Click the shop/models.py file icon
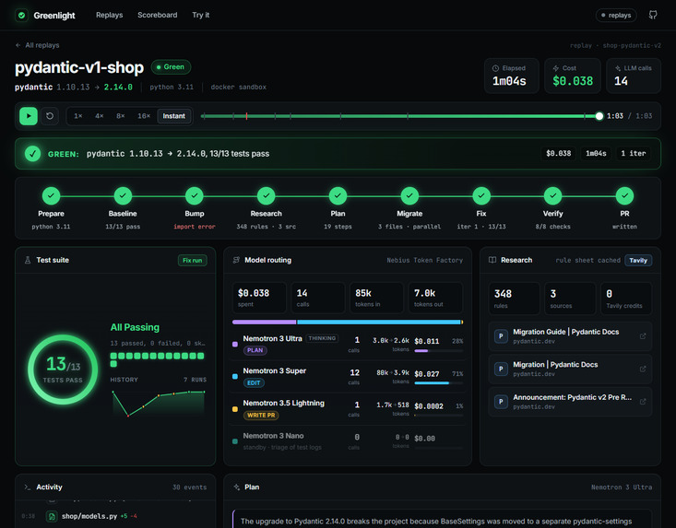 click(x=52, y=516)
